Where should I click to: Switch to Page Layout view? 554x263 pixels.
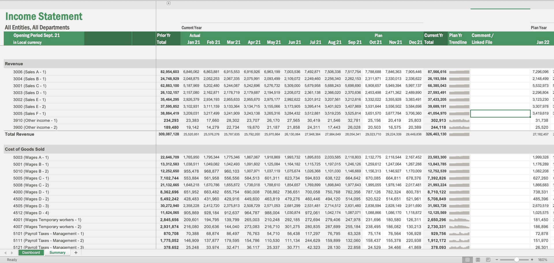tap(478, 259)
